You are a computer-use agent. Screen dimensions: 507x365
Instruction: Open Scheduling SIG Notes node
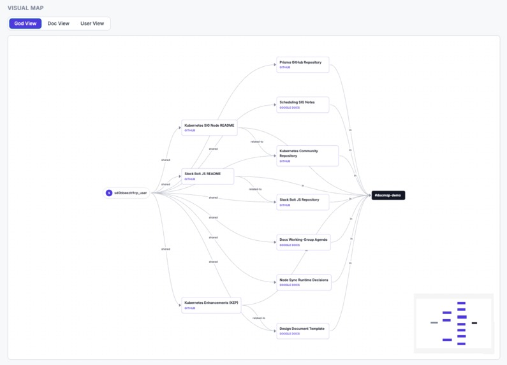303,104
